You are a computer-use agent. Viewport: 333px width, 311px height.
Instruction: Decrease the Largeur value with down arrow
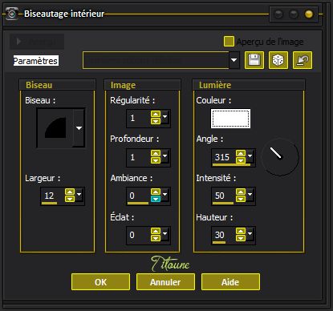click(70, 199)
